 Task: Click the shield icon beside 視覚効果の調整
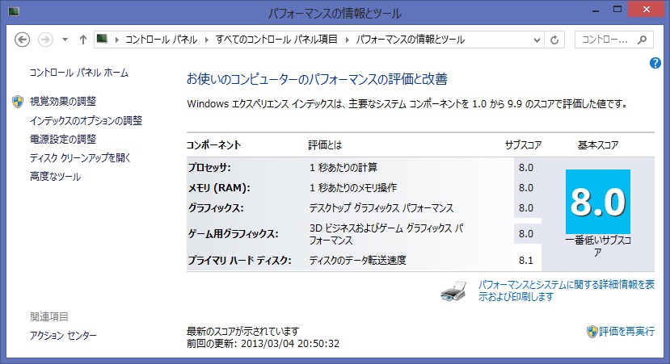coord(18,102)
